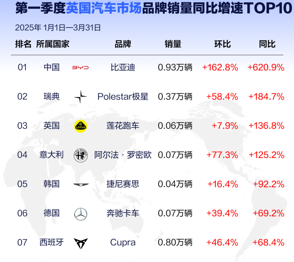The width and height of the screenshot is (294, 262).
Task: Select the 同比 column header
Action: (267, 44)
